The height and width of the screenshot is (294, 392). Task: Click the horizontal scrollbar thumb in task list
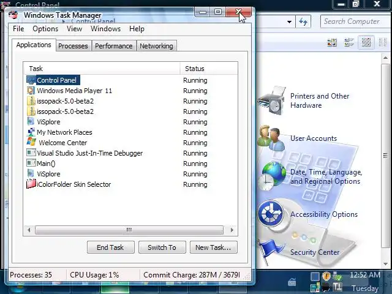[x=129, y=230]
